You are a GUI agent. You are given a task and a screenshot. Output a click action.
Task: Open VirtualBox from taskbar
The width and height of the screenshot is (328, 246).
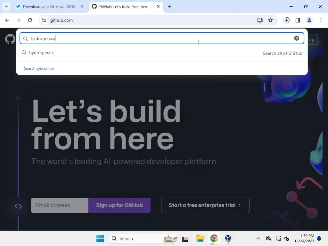coord(228,238)
